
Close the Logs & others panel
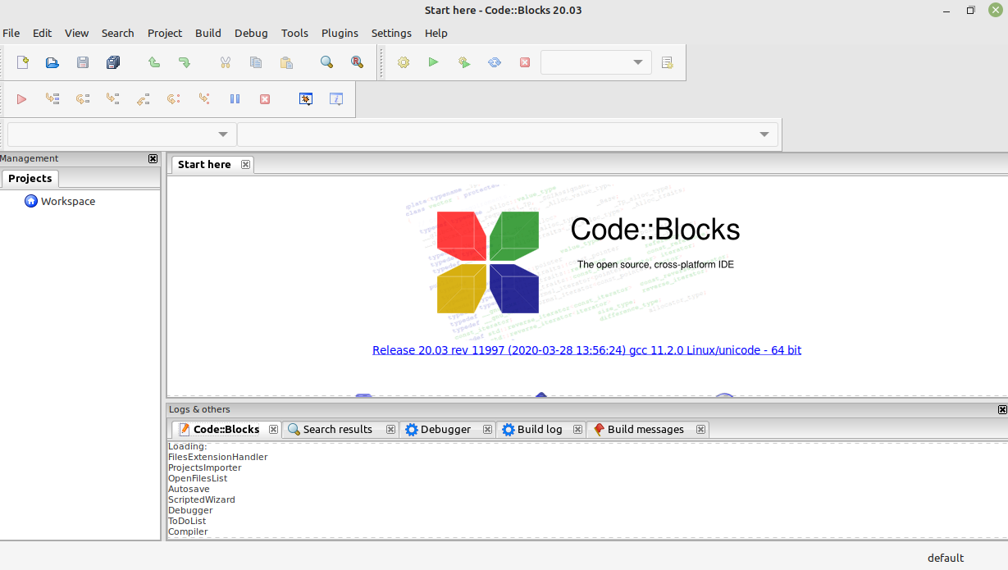pos(1002,409)
